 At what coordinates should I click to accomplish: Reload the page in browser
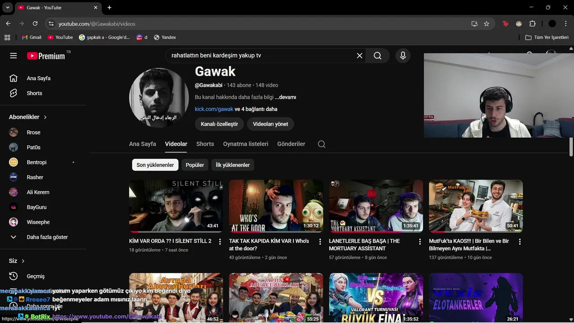[35, 24]
